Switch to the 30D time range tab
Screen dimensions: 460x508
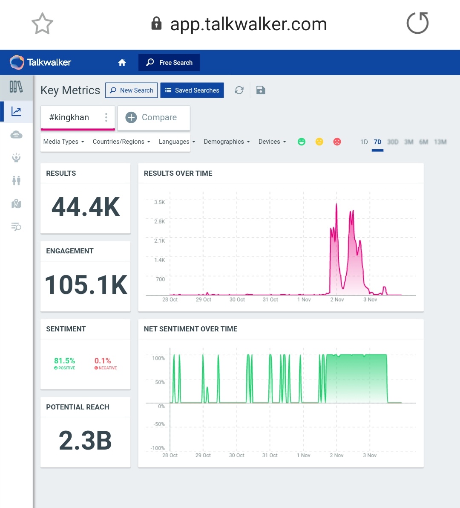(392, 142)
